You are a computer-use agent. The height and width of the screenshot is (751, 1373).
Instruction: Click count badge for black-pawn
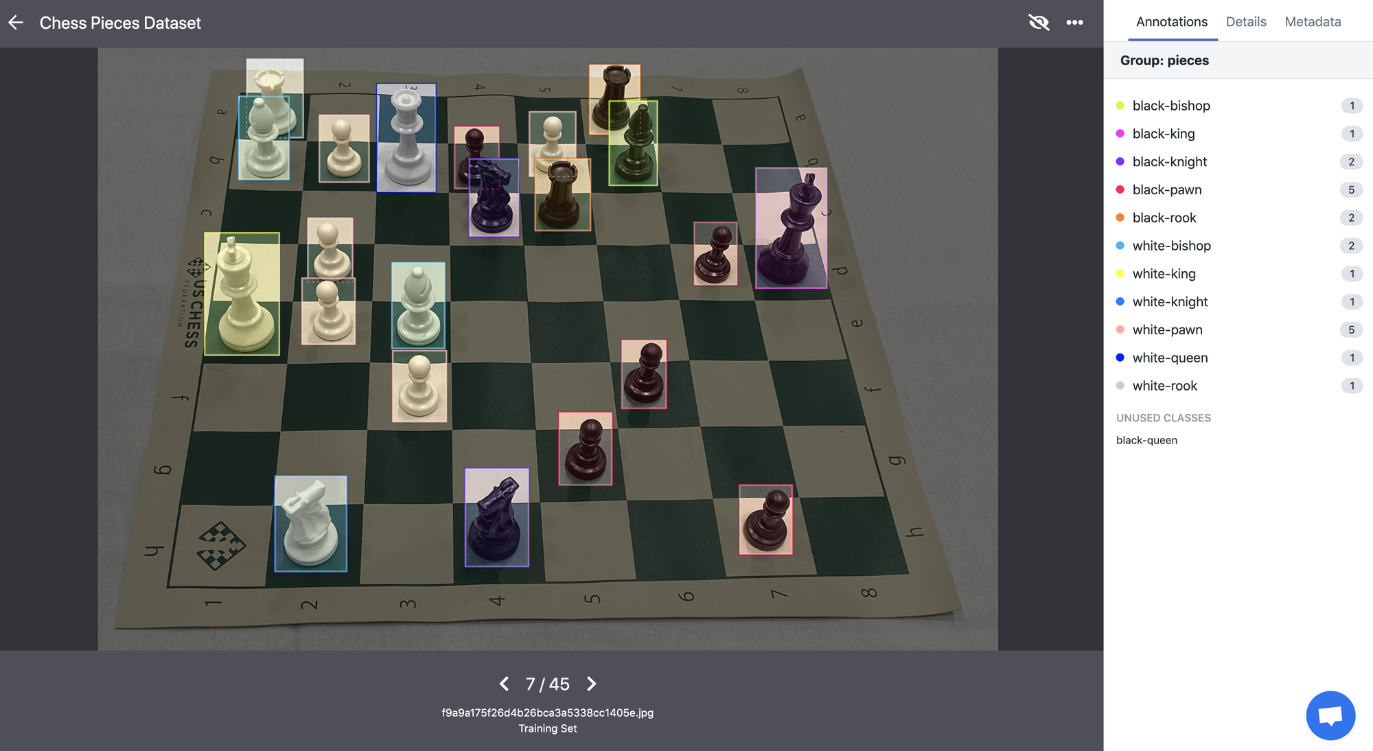pos(1350,190)
